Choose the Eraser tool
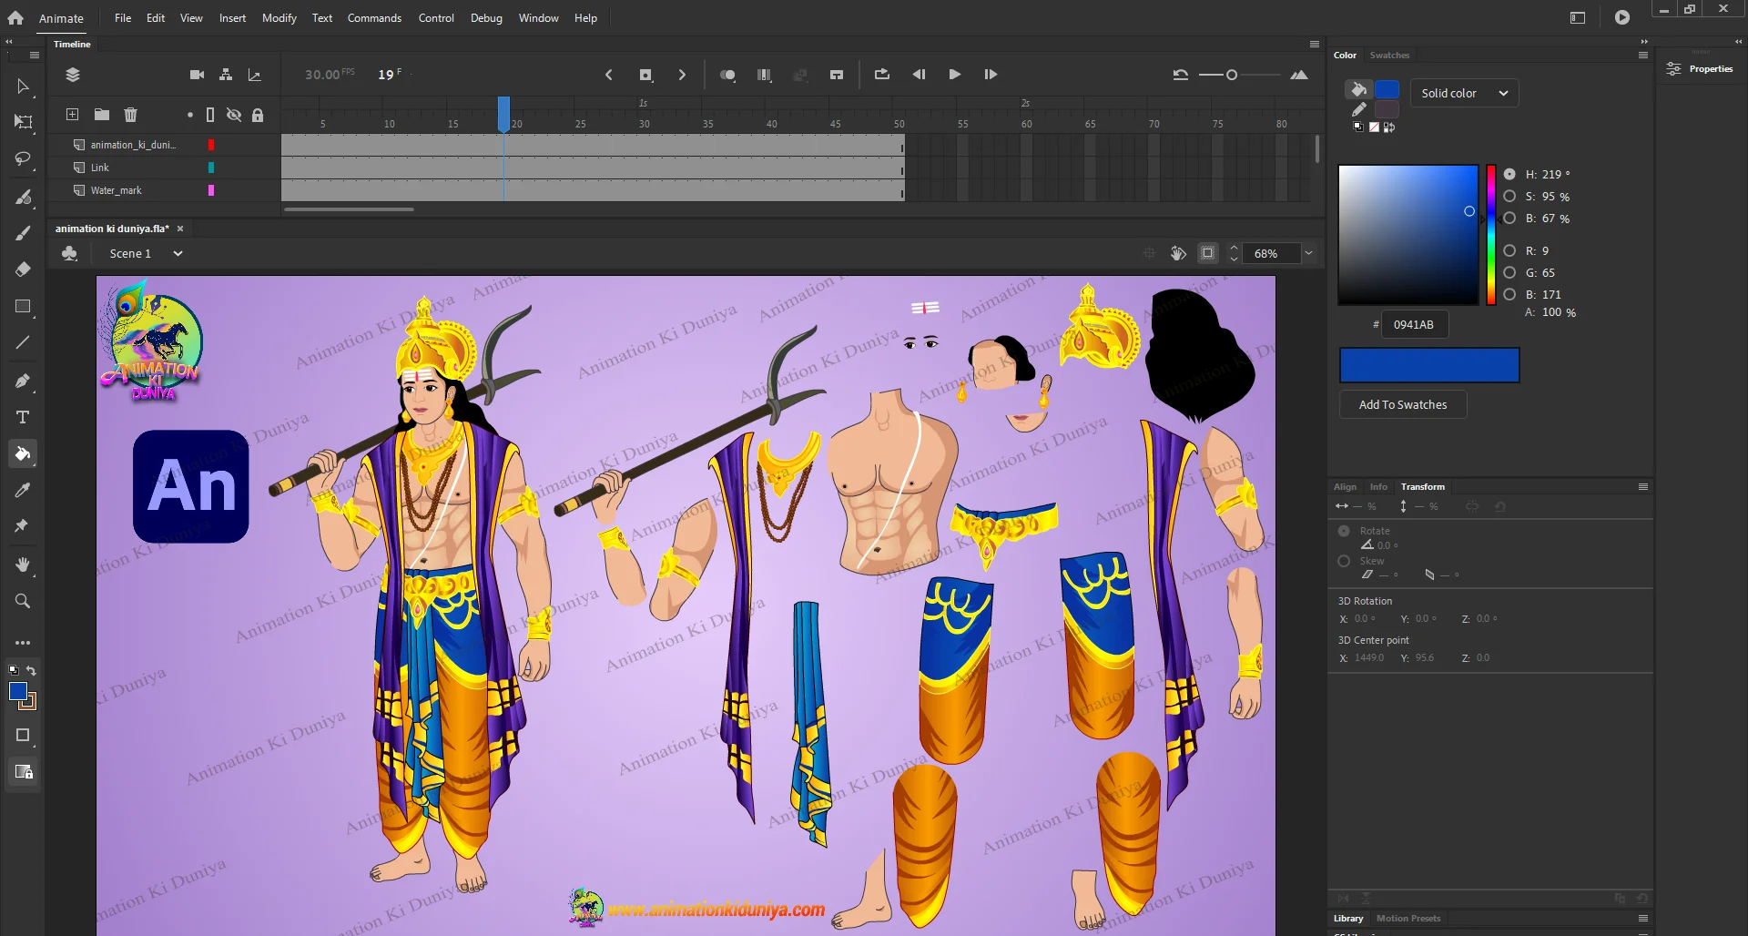 23,270
